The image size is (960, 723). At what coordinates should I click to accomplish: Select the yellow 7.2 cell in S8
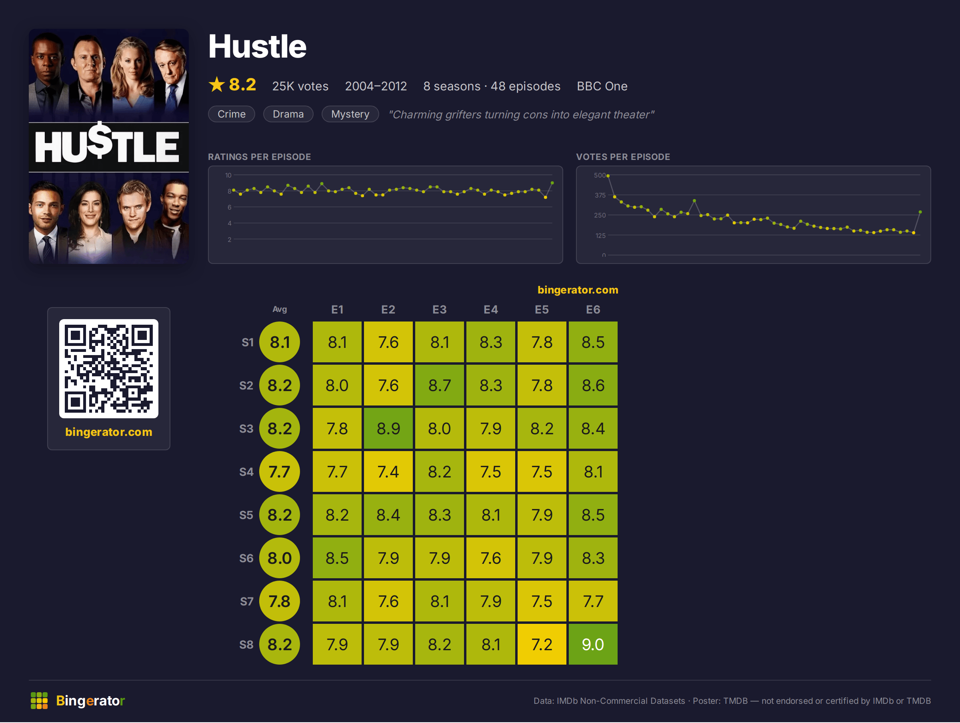pyautogui.click(x=542, y=644)
